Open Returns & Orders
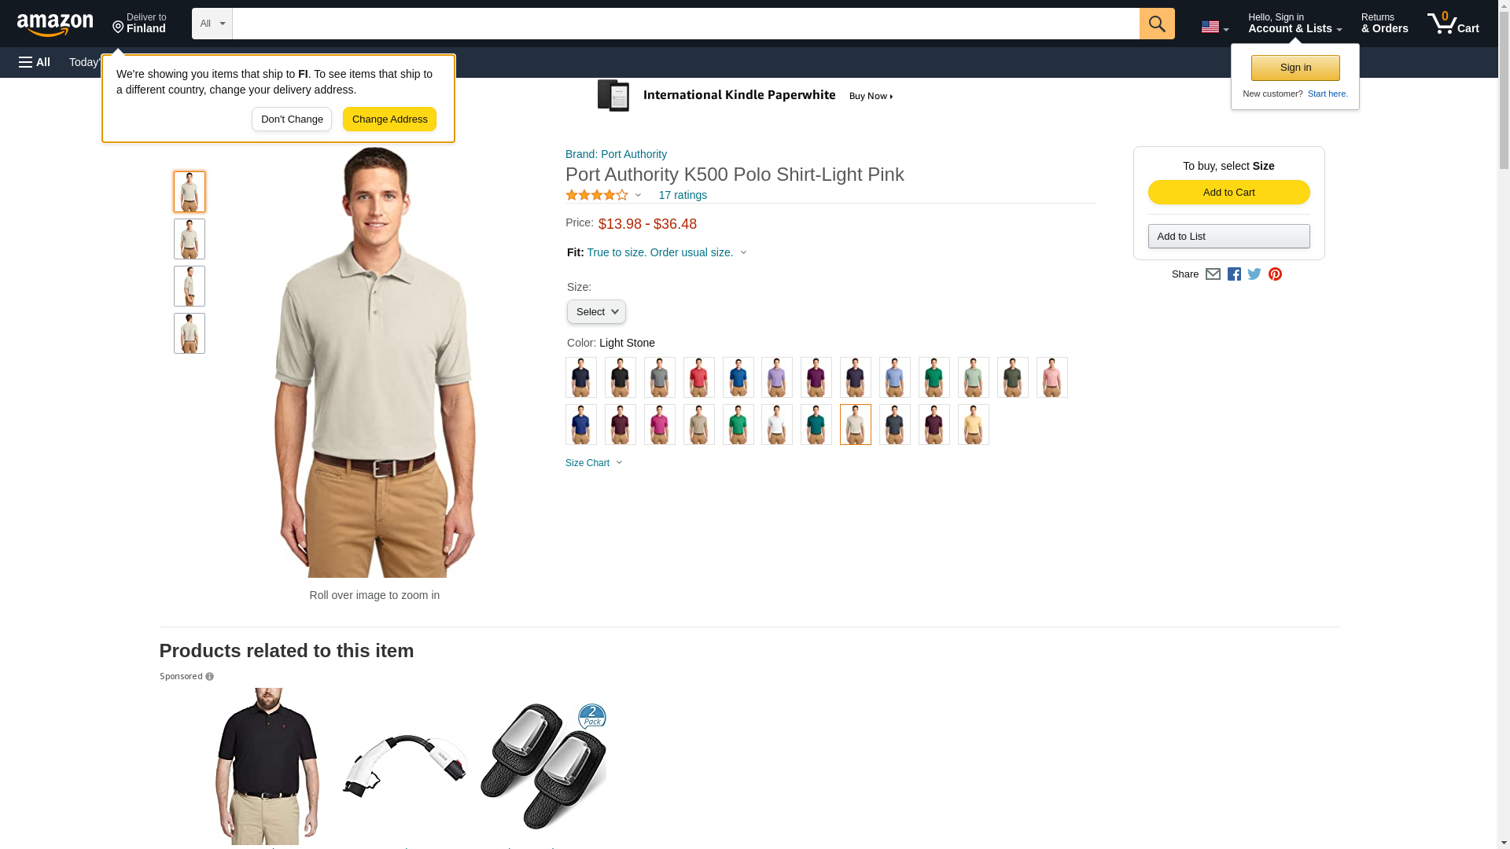The image size is (1510, 849). [1384, 24]
